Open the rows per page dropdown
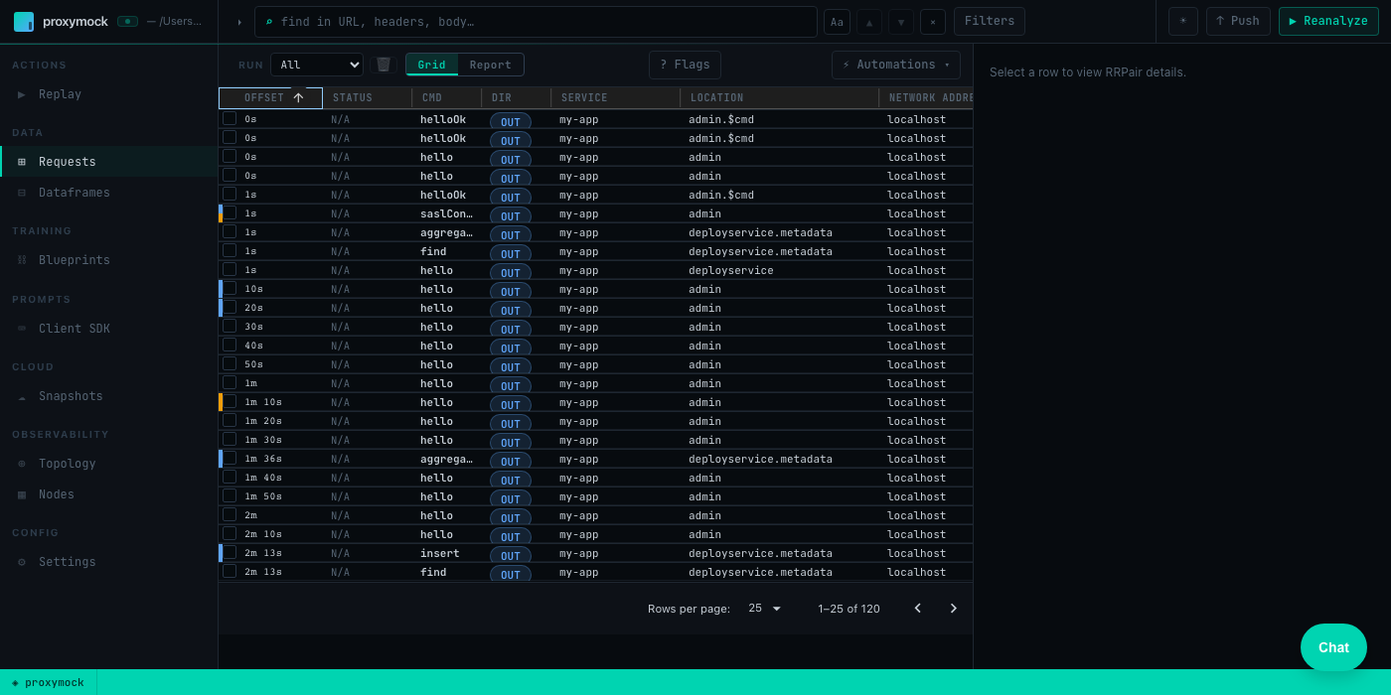1391x695 pixels. 765,609
